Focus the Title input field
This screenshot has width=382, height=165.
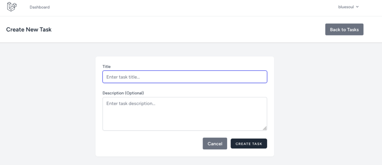185,77
